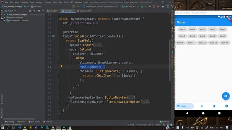The image size is (232, 130).
Task: Open the device selector dropdown
Action: pos(100,6)
